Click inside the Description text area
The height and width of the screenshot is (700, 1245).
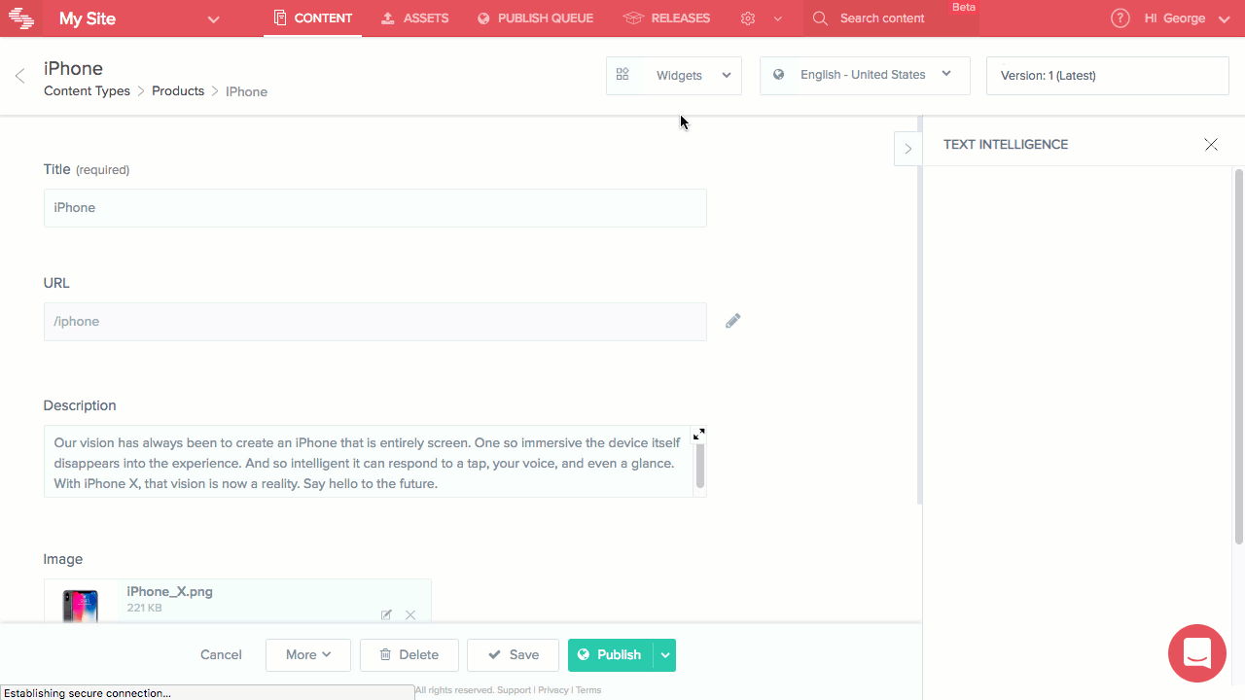tap(368, 462)
